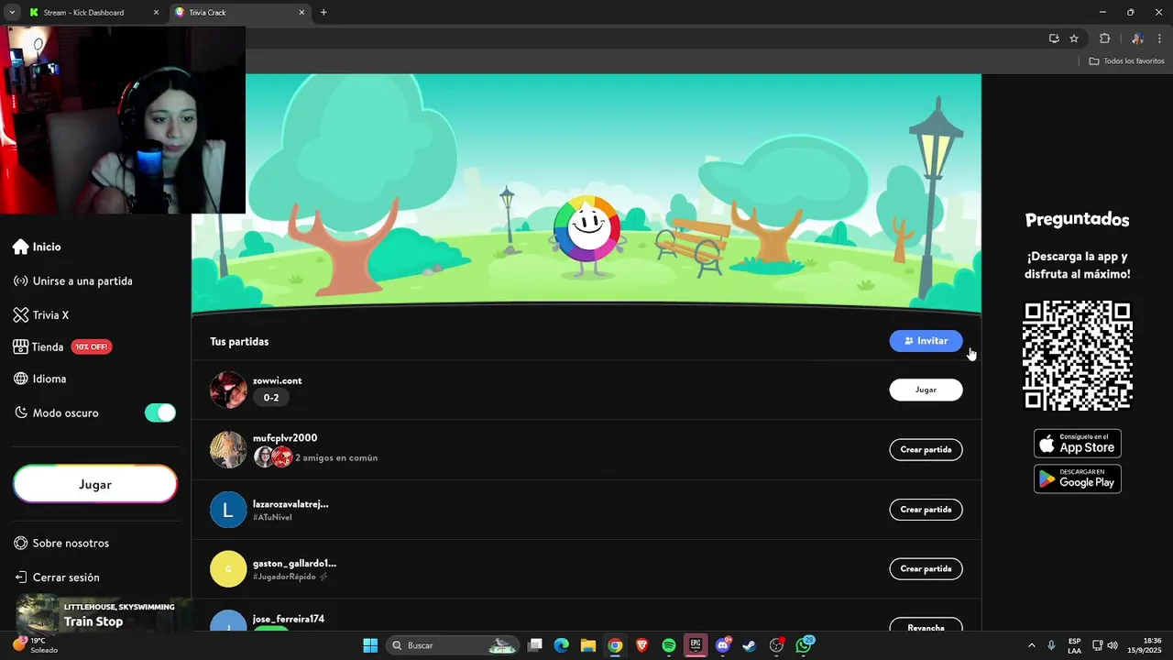
Task: Open Spotify from taskbar
Action: pos(669,645)
